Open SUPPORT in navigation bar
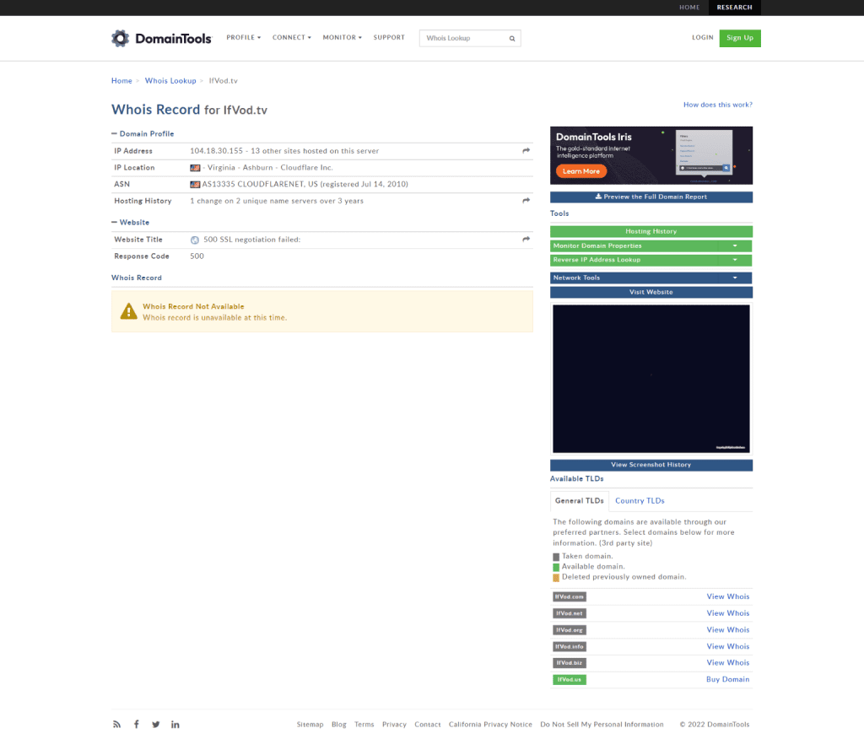 pyautogui.click(x=389, y=37)
